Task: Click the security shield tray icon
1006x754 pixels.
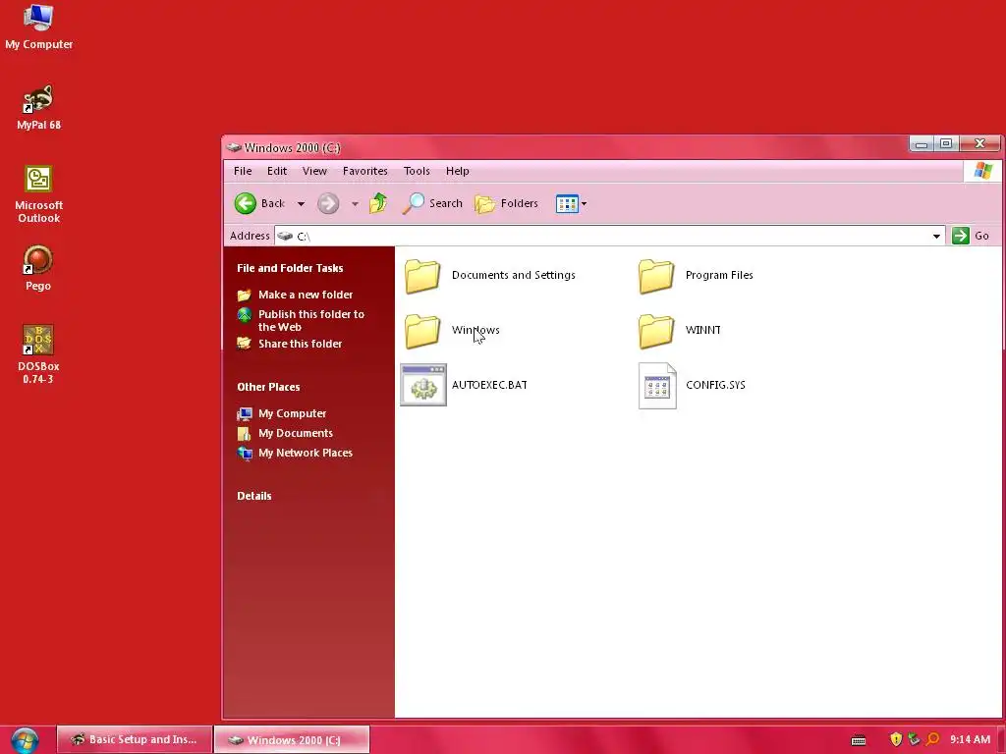Action: (896, 739)
